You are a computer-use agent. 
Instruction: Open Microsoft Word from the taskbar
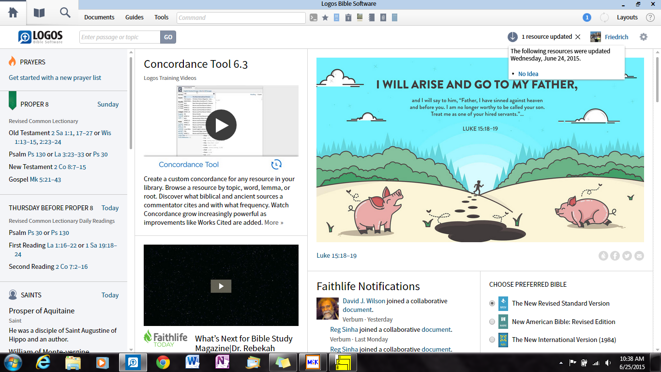point(193,362)
